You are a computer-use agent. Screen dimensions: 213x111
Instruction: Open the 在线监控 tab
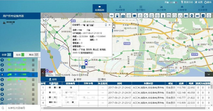click(100, 8)
